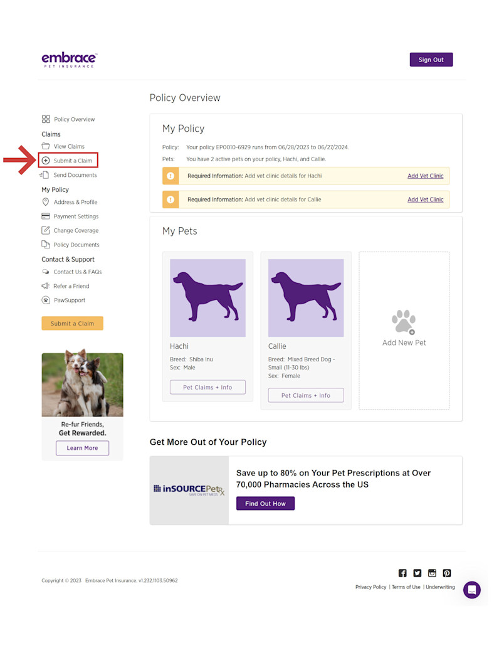The image size is (504, 648).
Task: Select Callie's dog silhouette thumbnail
Action: point(306,298)
